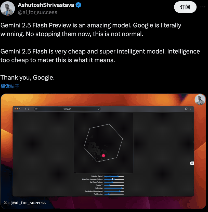This screenshot has height=212, width=208.
Task: Click the 订阅 subscribe button
Action: [x=185, y=7]
